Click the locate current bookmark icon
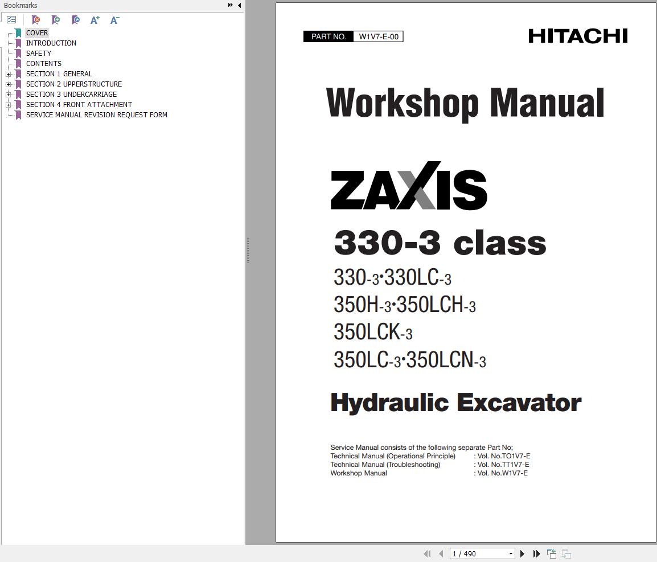Screen dimensions: 657x562 tap(75, 20)
